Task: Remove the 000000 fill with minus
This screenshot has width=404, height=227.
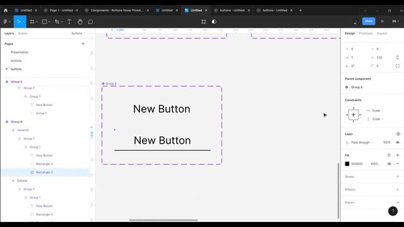Action: click(398, 164)
